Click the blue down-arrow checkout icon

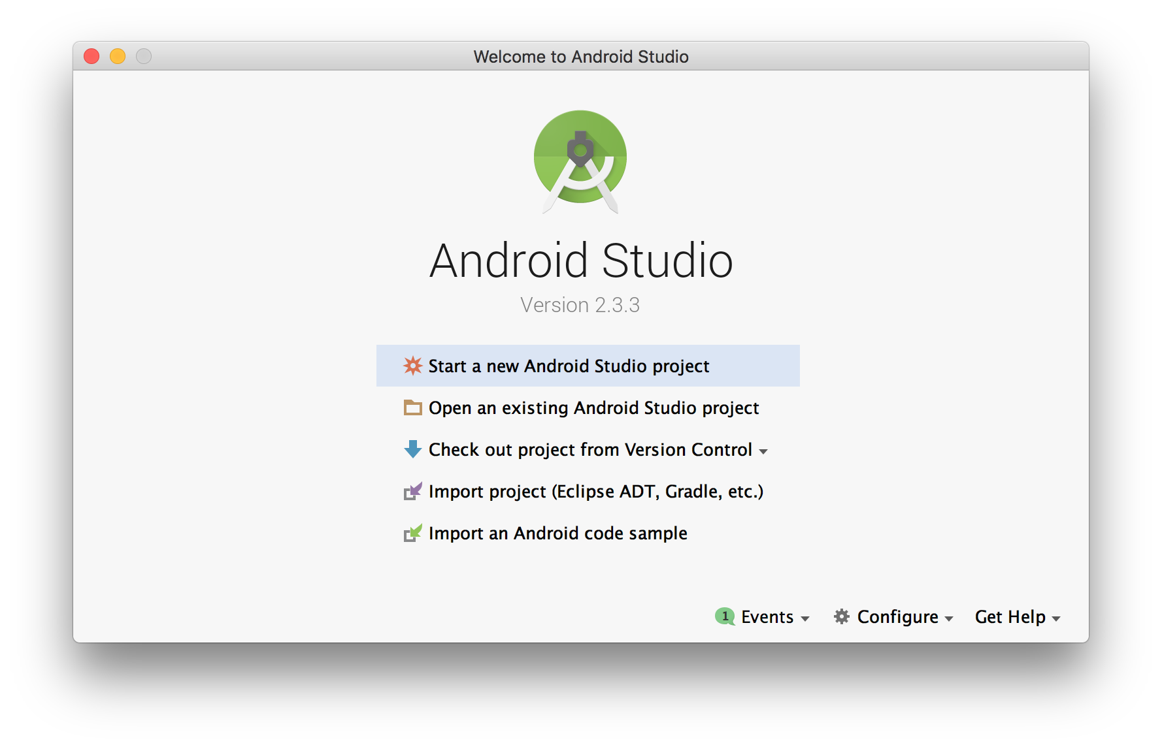click(412, 449)
